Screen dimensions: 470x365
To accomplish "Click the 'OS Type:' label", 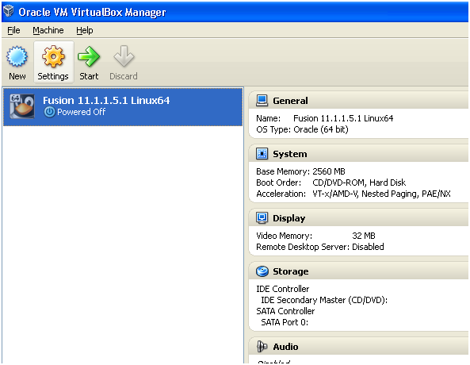I will click(x=273, y=129).
